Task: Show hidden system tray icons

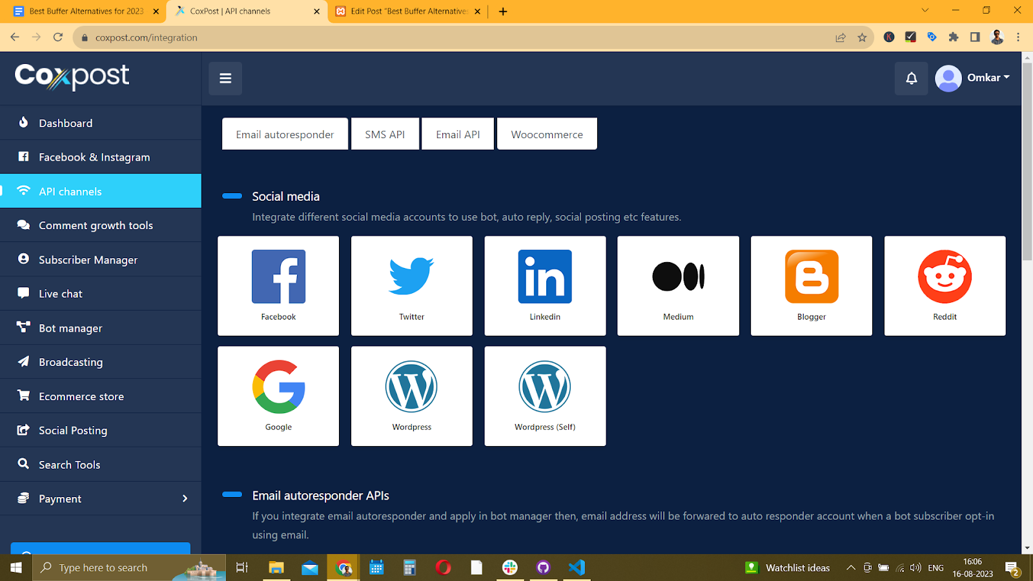Action: point(851,567)
